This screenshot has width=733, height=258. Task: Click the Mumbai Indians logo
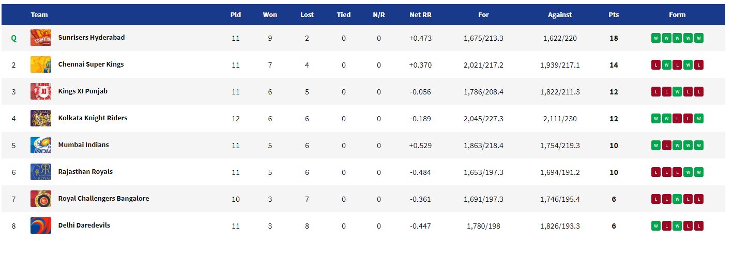click(x=41, y=145)
